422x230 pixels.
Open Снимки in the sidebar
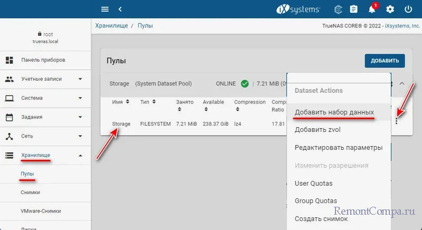point(31,193)
